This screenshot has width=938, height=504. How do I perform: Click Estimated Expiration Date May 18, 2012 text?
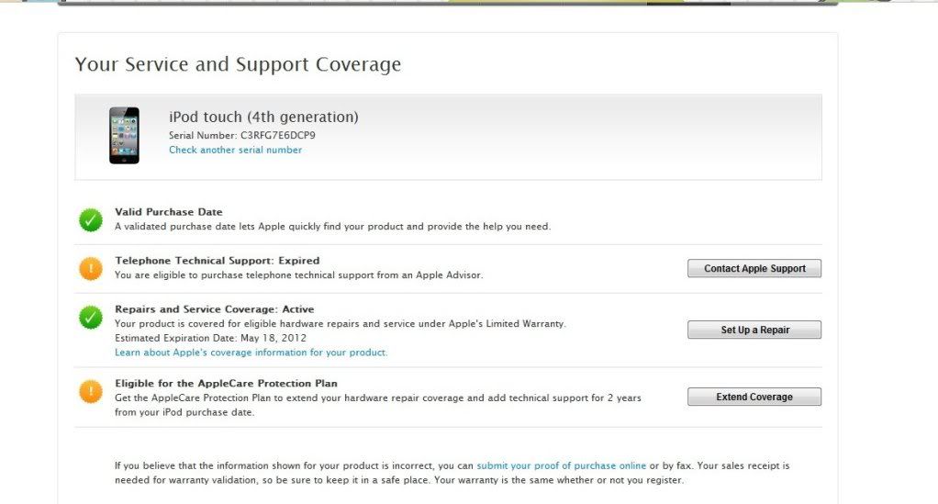210,338
